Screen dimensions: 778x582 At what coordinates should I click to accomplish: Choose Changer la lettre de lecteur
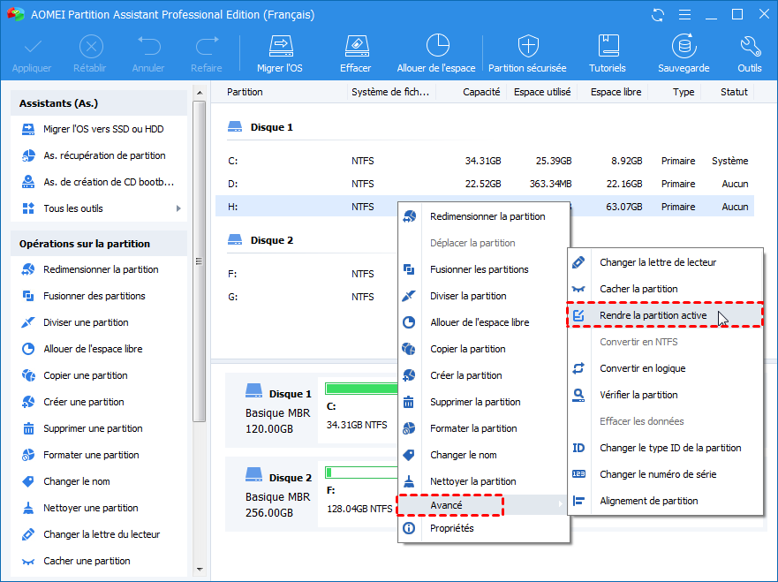coord(657,262)
